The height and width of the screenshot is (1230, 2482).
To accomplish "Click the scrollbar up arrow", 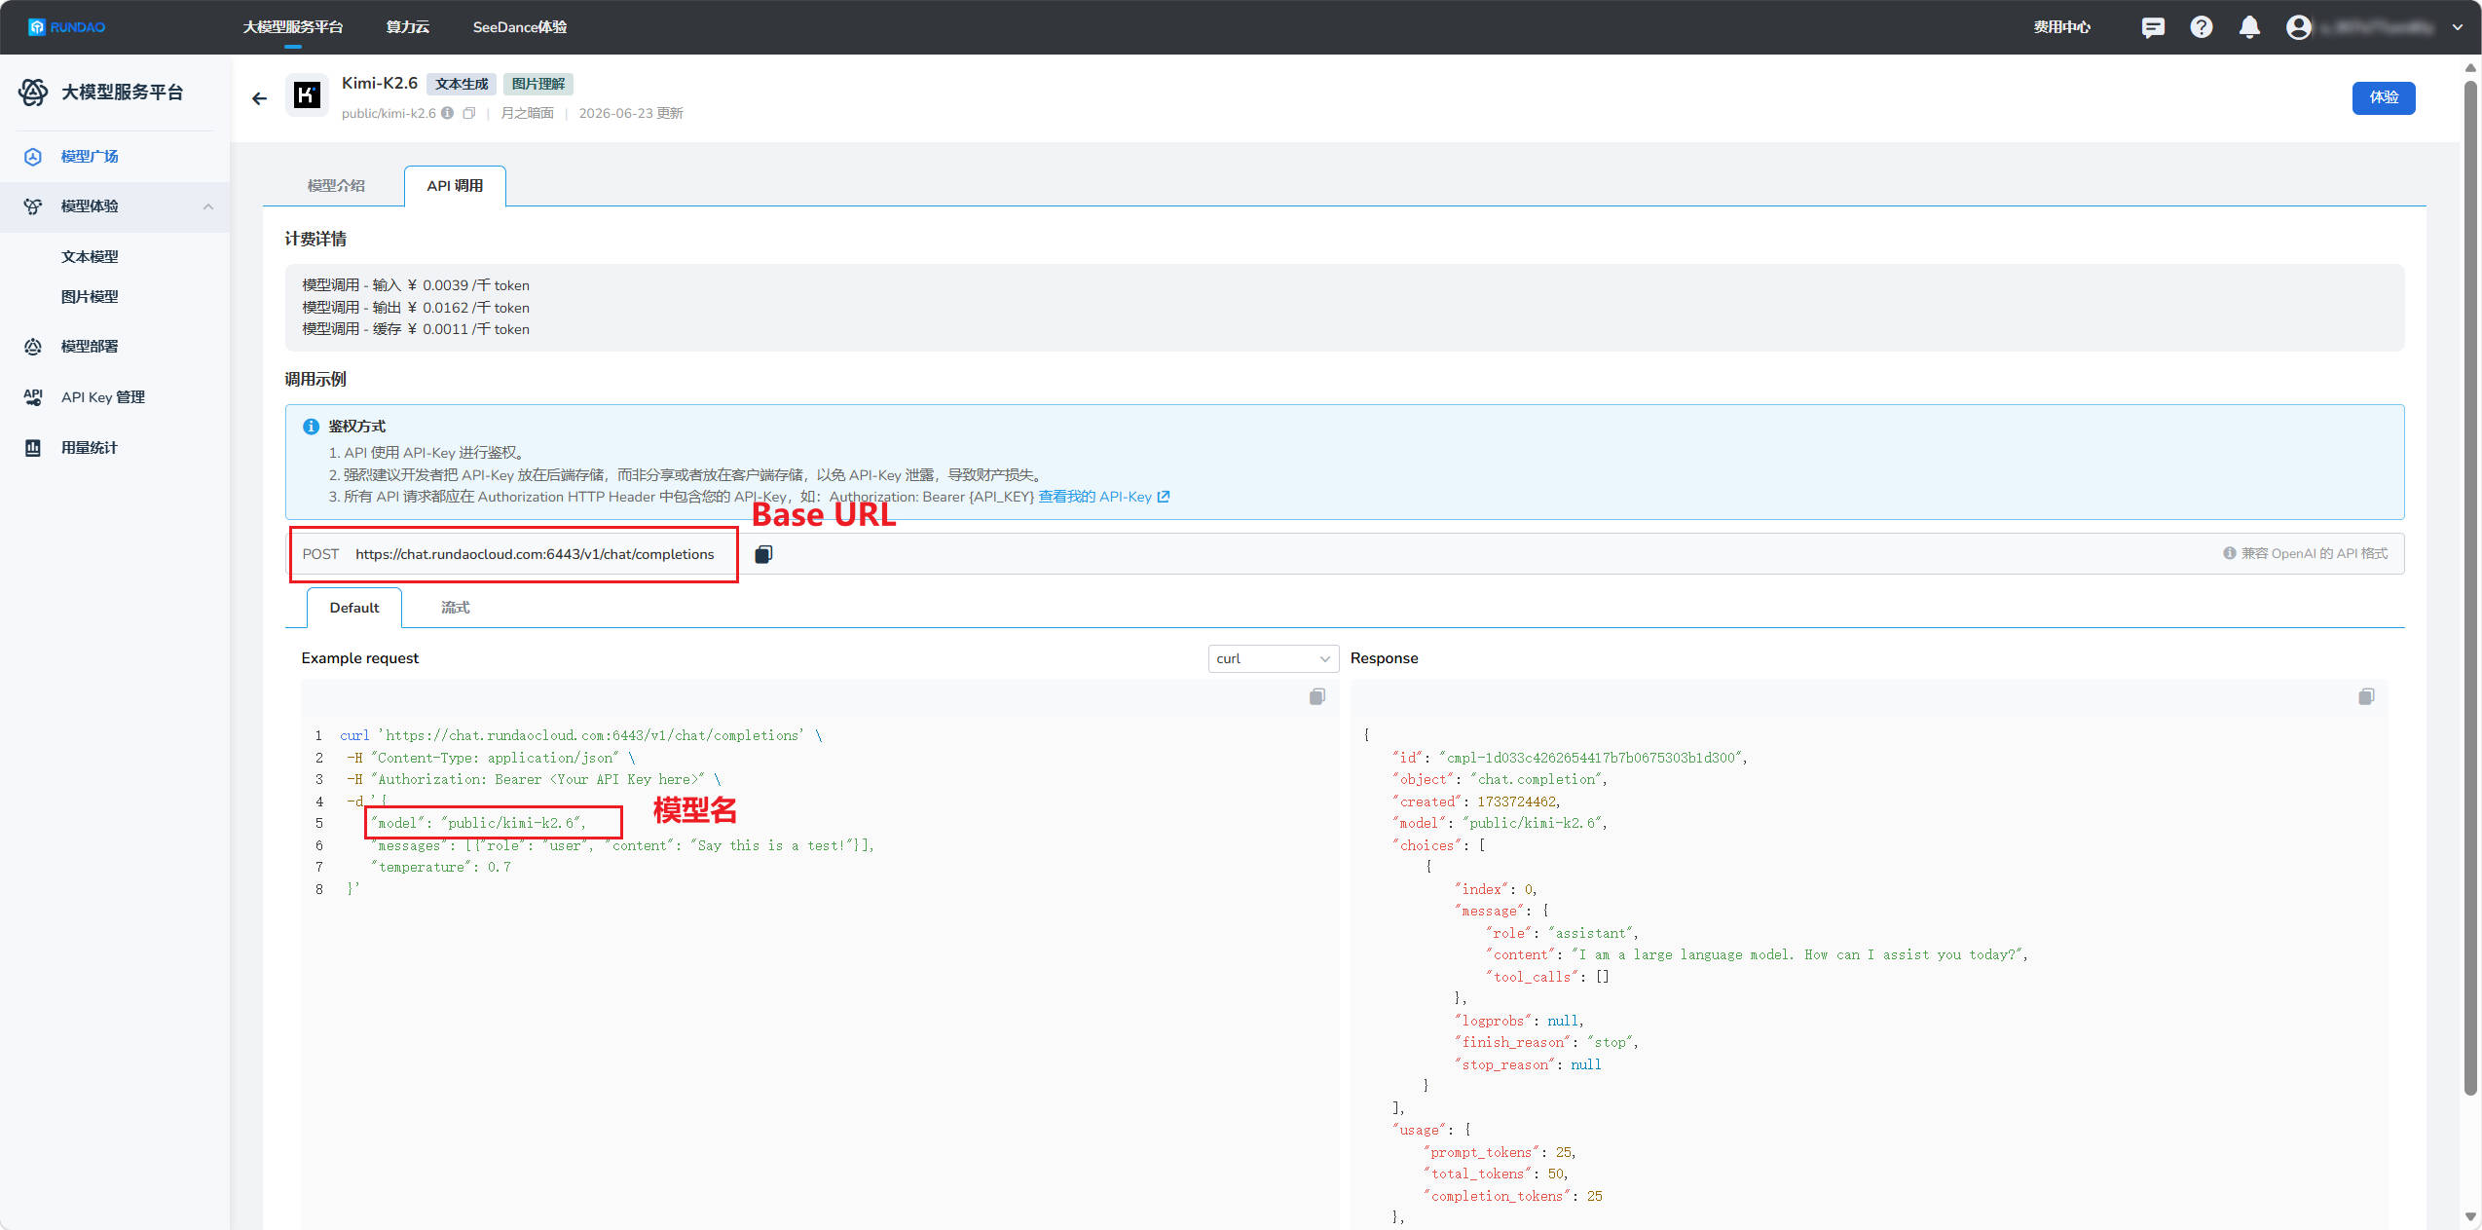I will coord(2470,67).
